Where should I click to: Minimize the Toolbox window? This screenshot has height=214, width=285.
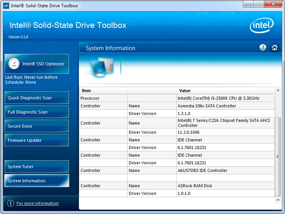click(x=249, y=4)
